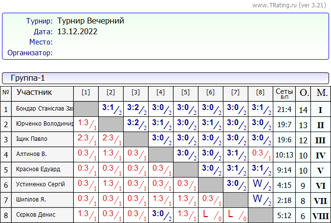Image resolution: width=331 pixels, height=223 pixels.
Task: Select participant Краснов Едуард
Action: pos(38,169)
